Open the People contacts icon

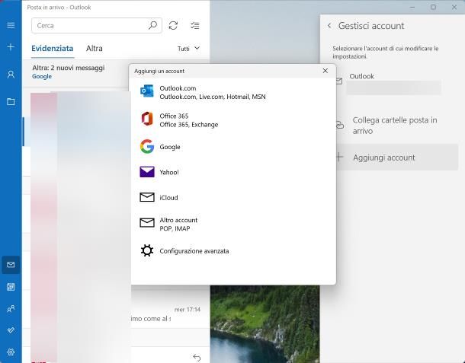click(x=11, y=309)
